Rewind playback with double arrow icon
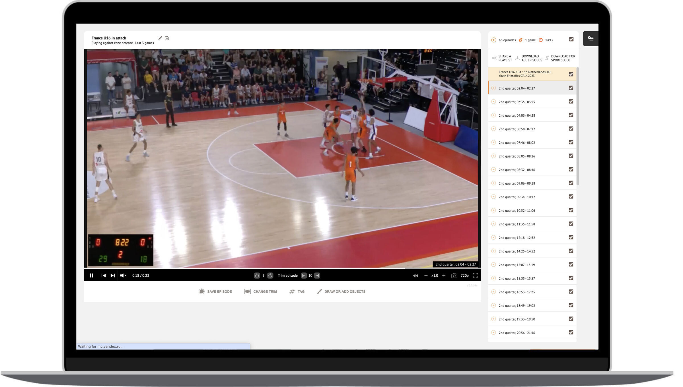Viewport: 683px width, 387px height. (x=415, y=276)
